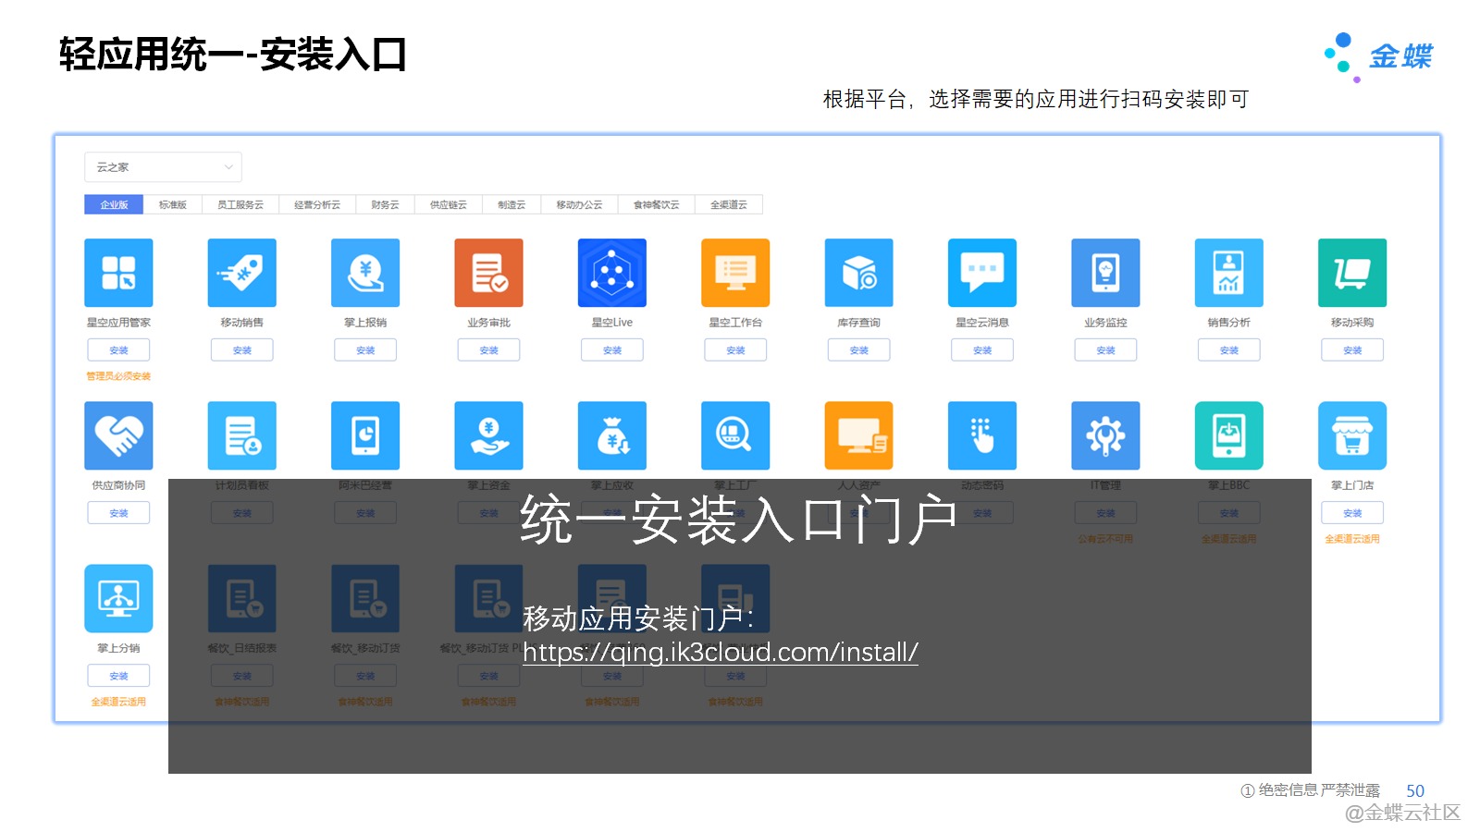
Task: Click the 金蝶 logo at top right
Action: (1379, 55)
